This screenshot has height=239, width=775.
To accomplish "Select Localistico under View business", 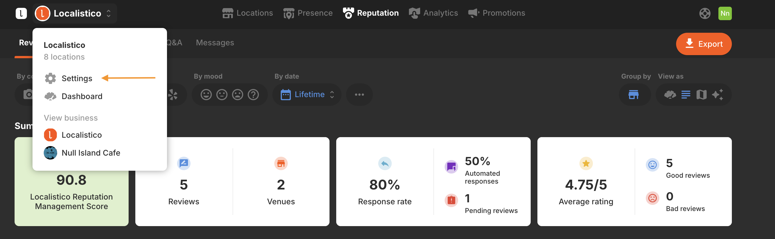I will coord(82,135).
